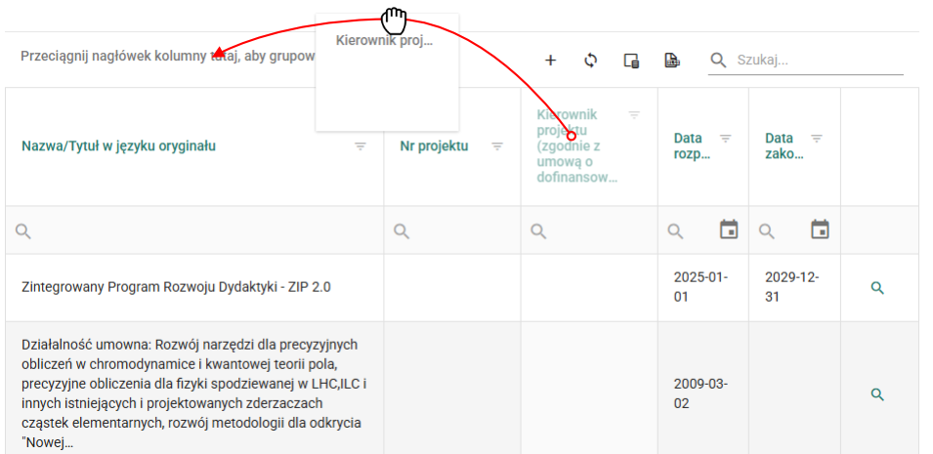Viewport: 933px width, 454px height.
Task: Open header filter for Nazwa/Tytuł column
Action: click(x=360, y=146)
